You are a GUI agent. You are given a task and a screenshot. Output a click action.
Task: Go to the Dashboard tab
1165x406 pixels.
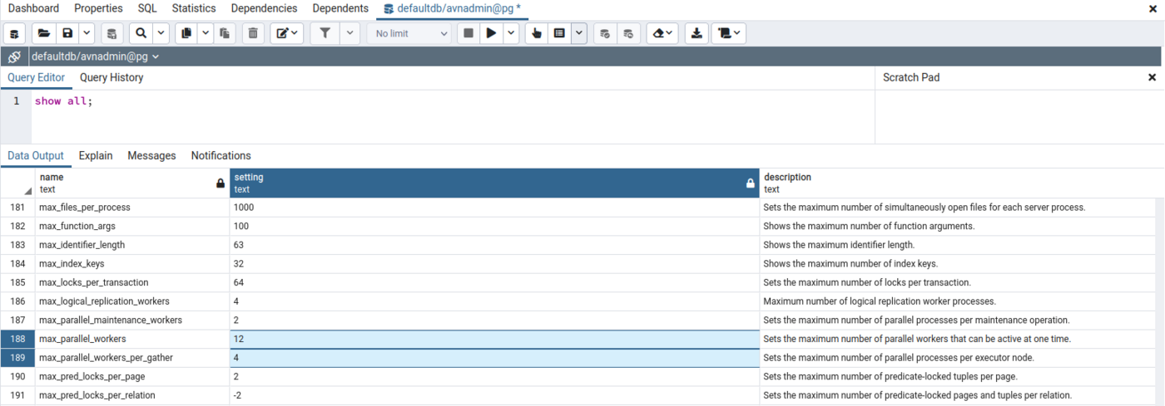[x=33, y=8]
